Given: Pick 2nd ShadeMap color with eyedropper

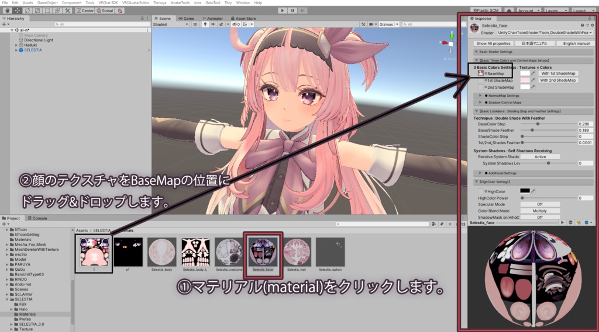Looking at the screenshot, I should pyautogui.click(x=533, y=88).
